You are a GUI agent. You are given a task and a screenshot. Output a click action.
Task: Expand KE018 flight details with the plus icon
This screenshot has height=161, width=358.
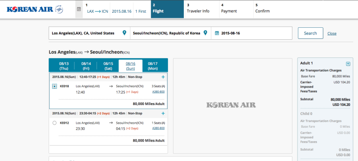point(163,77)
